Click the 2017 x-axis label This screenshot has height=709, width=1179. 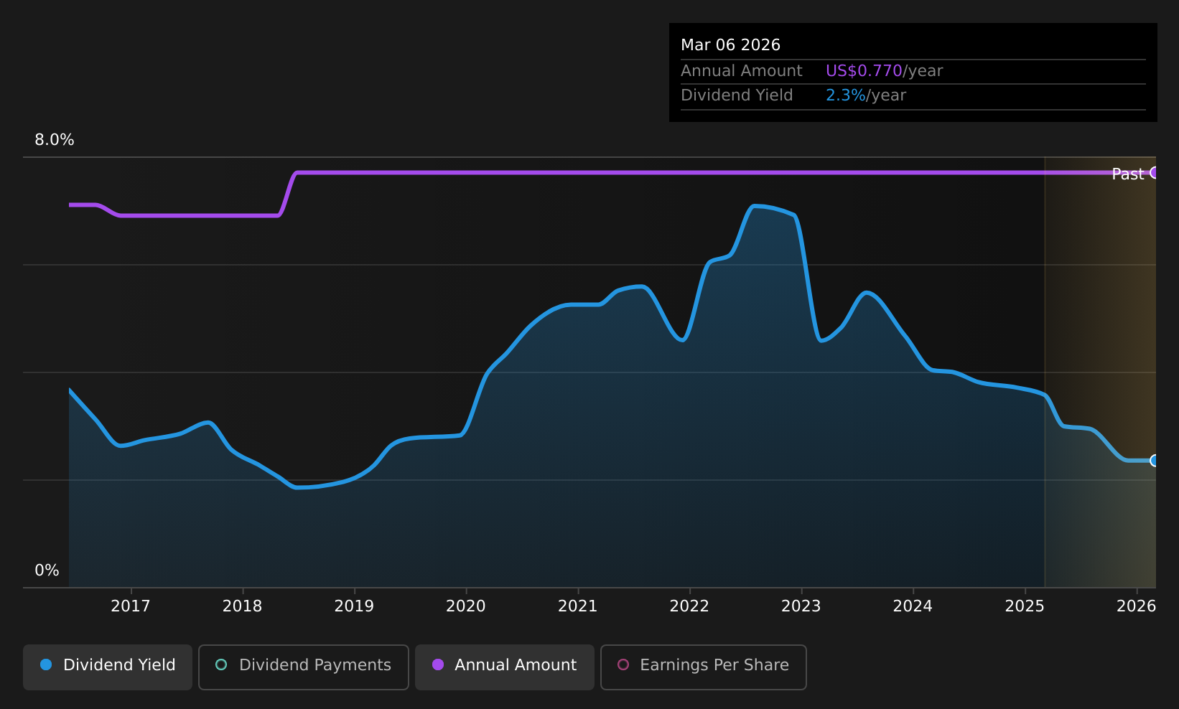131,606
